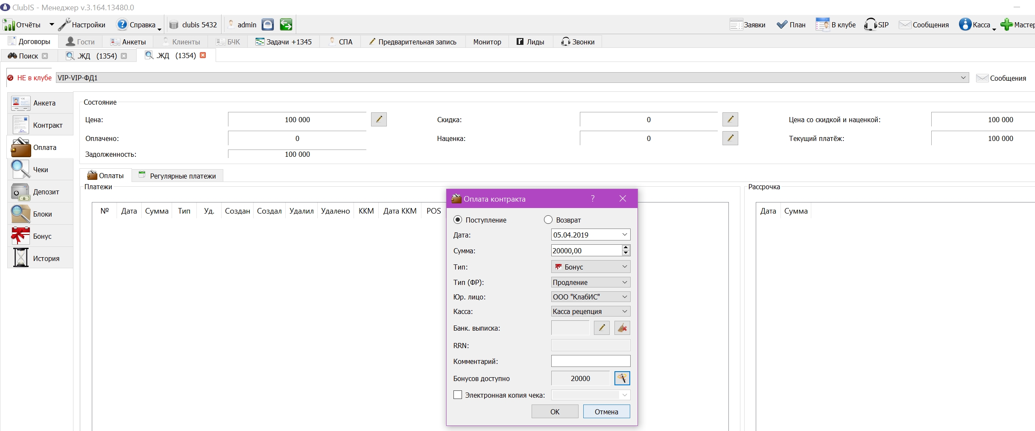Viewport: 1035px width, 431px height.
Task: Open the Касса dropdown showing Касса рецепция
Action: pos(591,311)
